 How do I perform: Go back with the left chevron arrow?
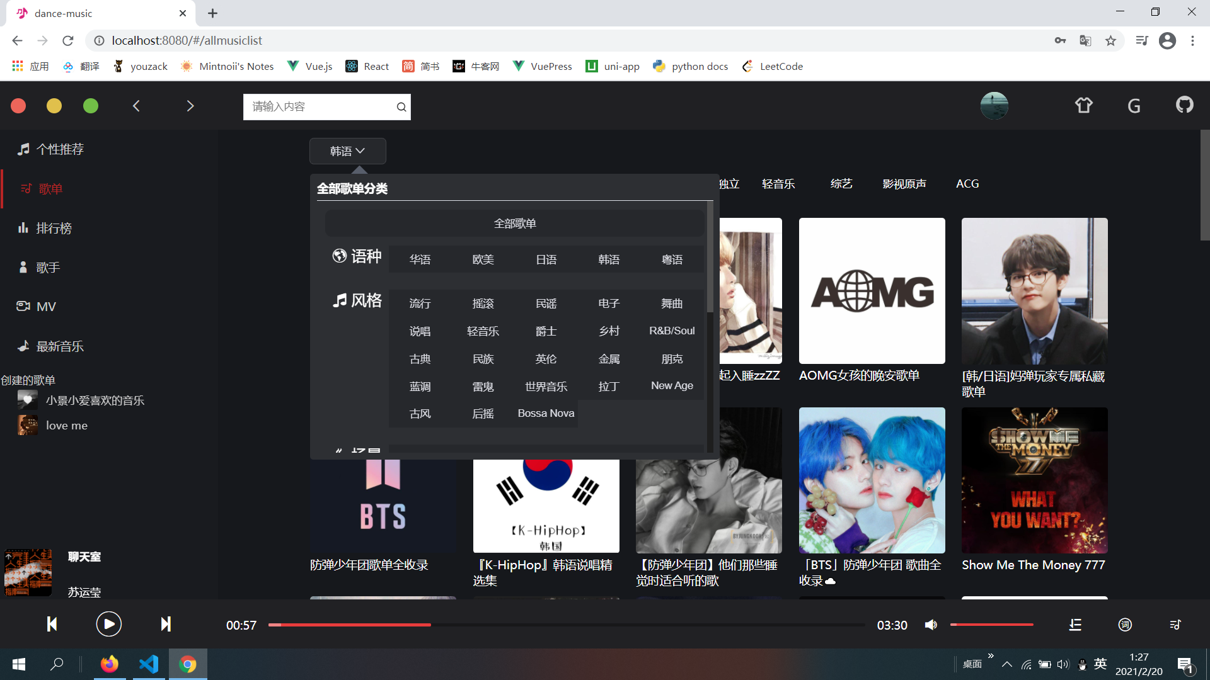point(136,106)
